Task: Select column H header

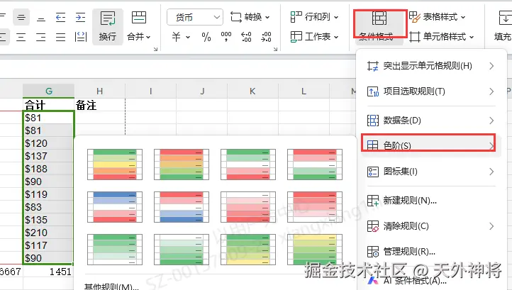Action: pyautogui.click(x=99, y=91)
